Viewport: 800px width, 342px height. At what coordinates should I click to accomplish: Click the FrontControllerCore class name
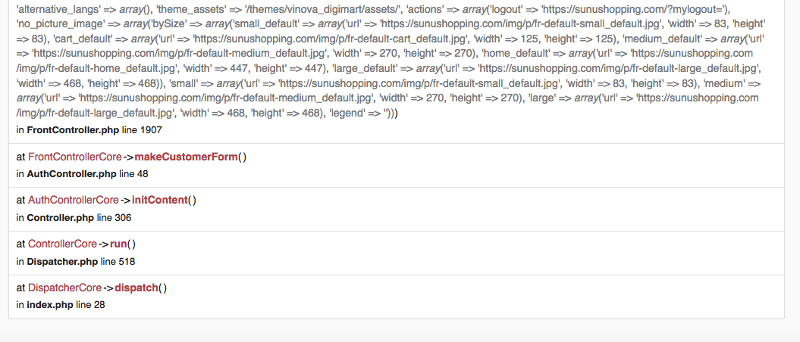coord(74,157)
